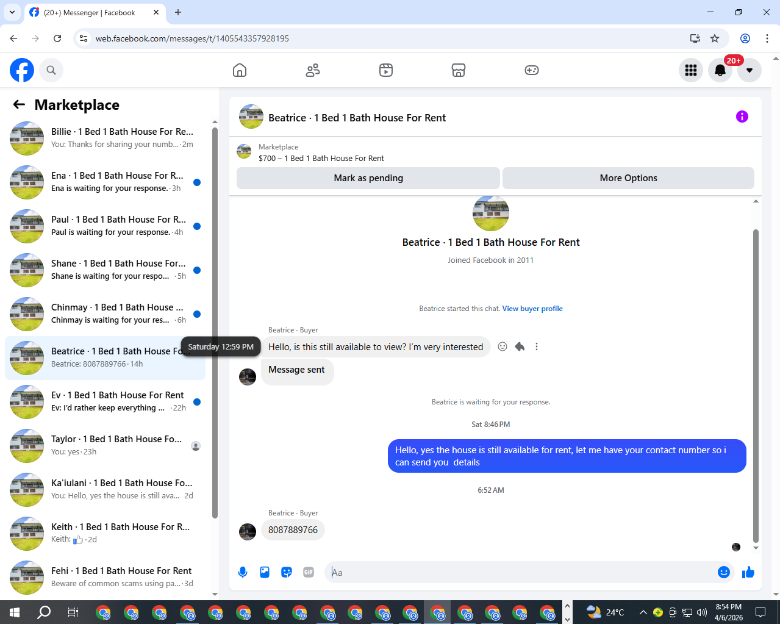The width and height of the screenshot is (780, 624).
Task: Open Windows notification center
Action: (760, 612)
